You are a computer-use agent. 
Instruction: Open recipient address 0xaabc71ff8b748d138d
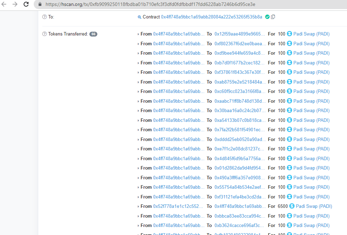tap(240, 101)
